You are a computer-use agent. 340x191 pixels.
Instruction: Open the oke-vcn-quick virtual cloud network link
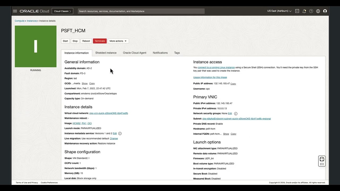tap(109, 113)
